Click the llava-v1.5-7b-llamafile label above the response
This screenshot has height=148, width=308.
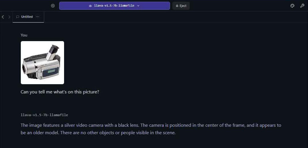tap(45, 115)
